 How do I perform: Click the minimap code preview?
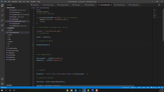pos(157,14)
